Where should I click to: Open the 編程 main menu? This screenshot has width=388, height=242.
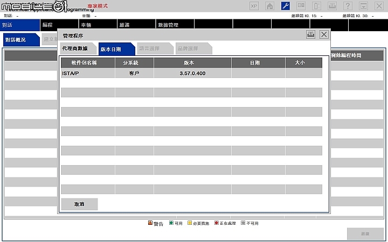(x=59, y=25)
